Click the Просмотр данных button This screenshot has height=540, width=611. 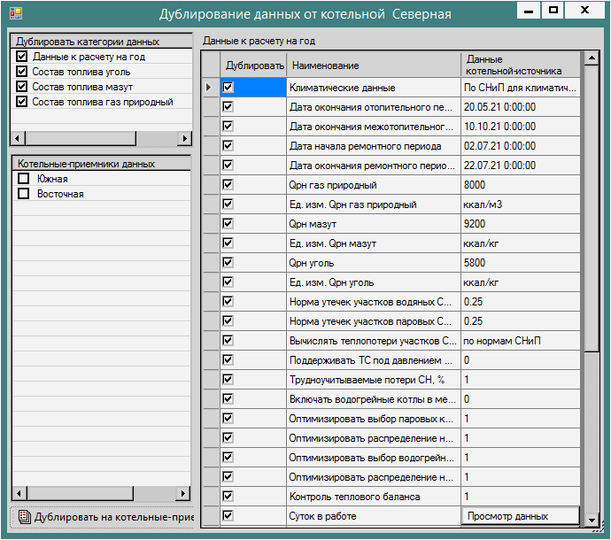click(521, 516)
